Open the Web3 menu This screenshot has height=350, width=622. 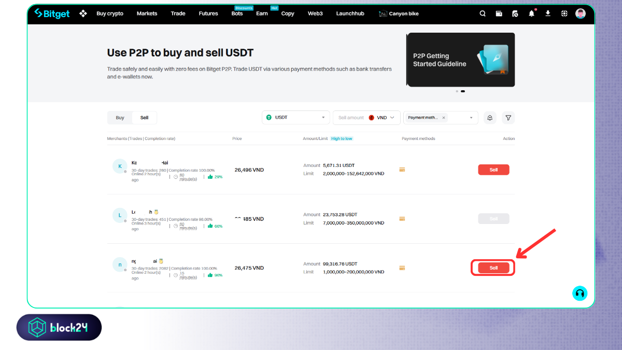[315, 13]
